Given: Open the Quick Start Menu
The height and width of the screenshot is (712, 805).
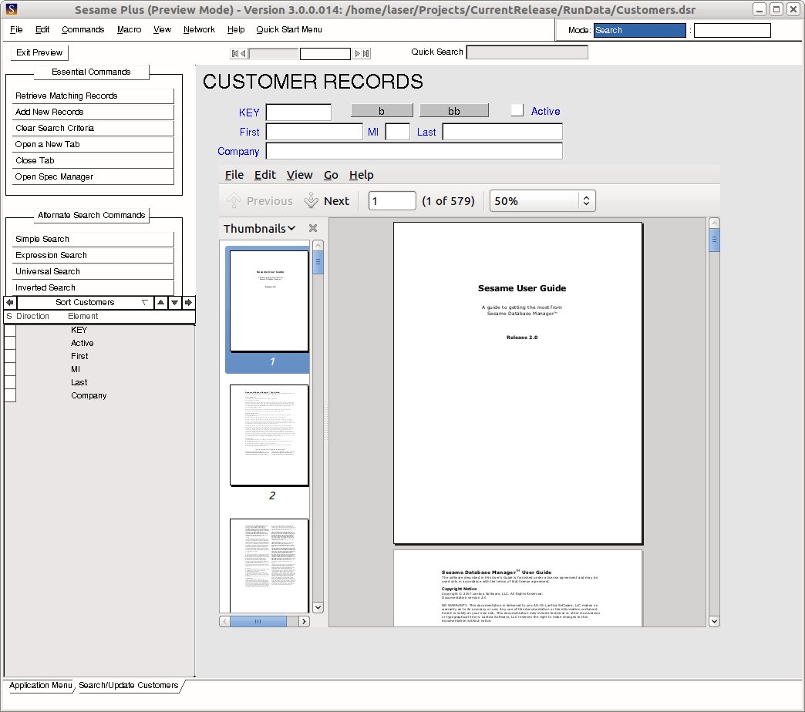Looking at the screenshot, I should [x=289, y=29].
